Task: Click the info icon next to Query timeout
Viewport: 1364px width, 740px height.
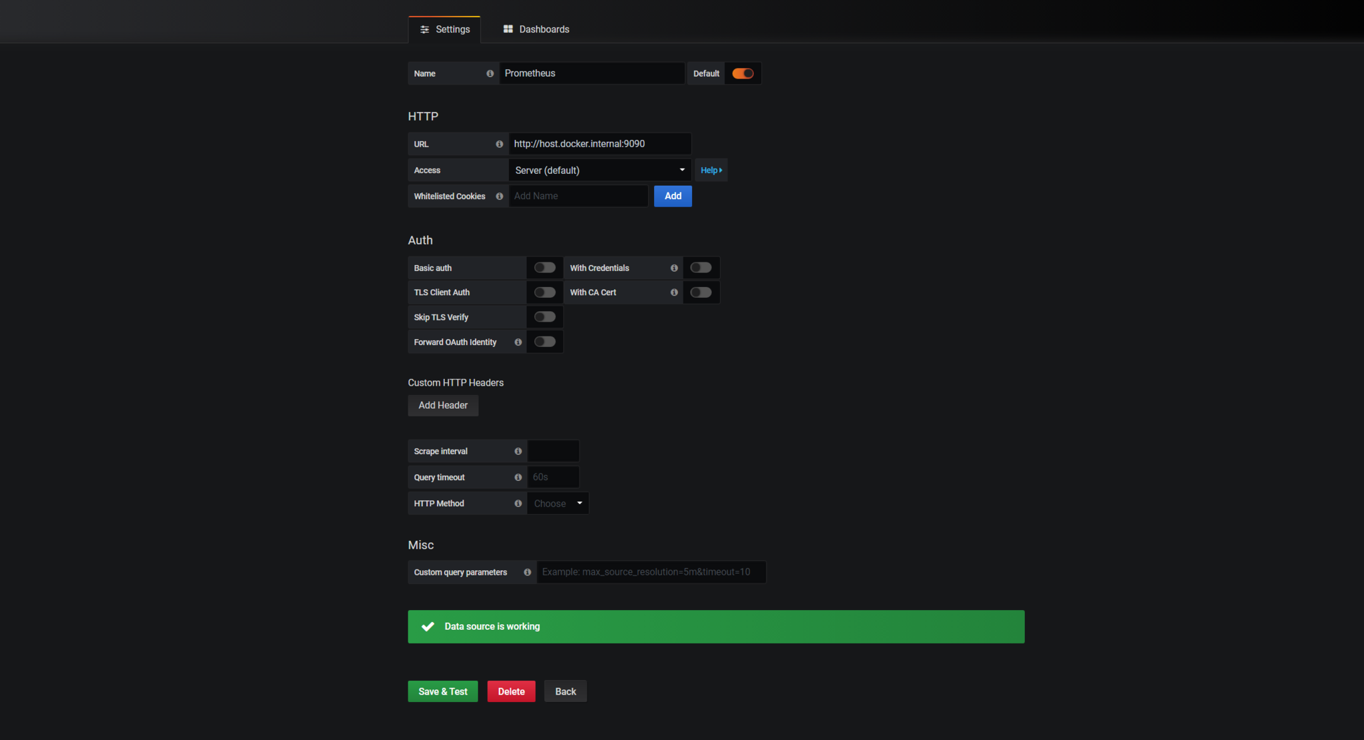Action: pos(517,477)
